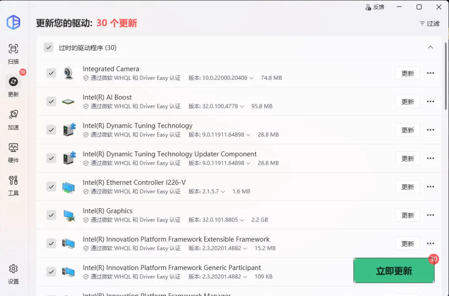Update the Intel(R) AI Boost driver
This screenshot has width=449, height=296.
[408, 101]
